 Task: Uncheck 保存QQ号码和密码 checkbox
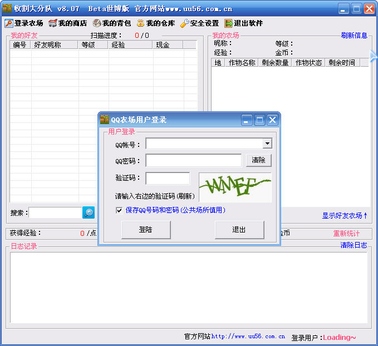coord(119,210)
